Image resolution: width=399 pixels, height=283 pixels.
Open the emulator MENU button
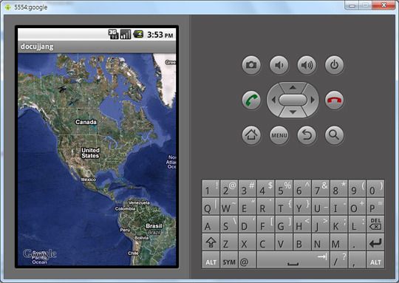(279, 135)
